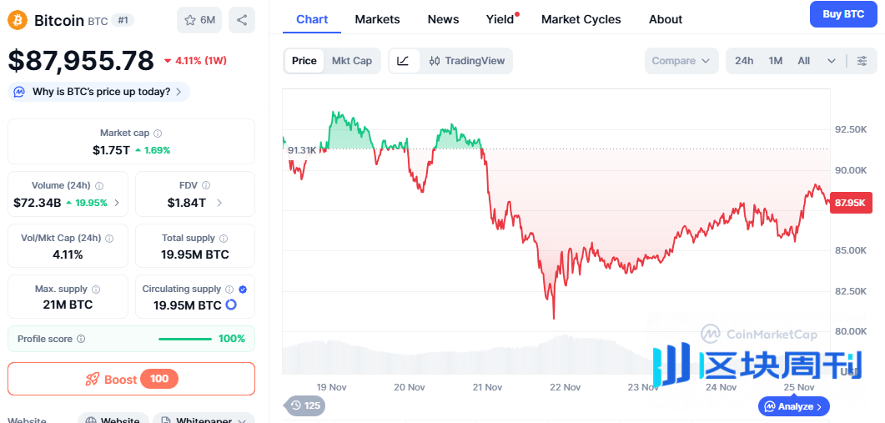
Task: Switch to the Market Cycles tab
Action: (581, 19)
